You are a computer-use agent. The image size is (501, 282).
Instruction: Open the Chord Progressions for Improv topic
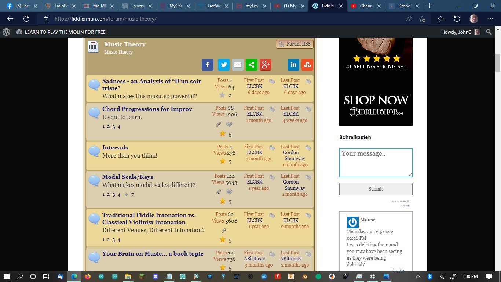tap(147, 109)
